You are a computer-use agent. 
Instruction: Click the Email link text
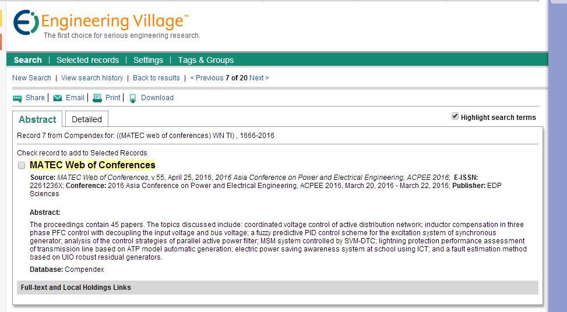point(75,98)
